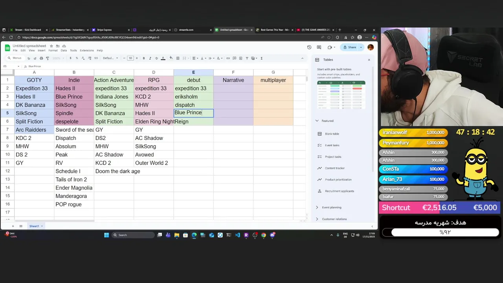This screenshot has width=503, height=283.
Task: Click the redo icon in Sheets toolbar
Action: pos(35,58)
